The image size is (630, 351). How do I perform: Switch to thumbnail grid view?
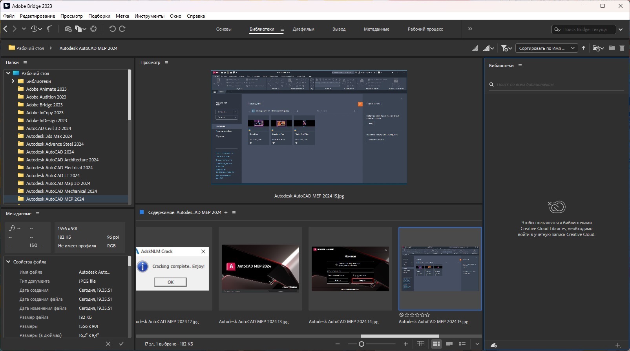click(x=436, y=344)
